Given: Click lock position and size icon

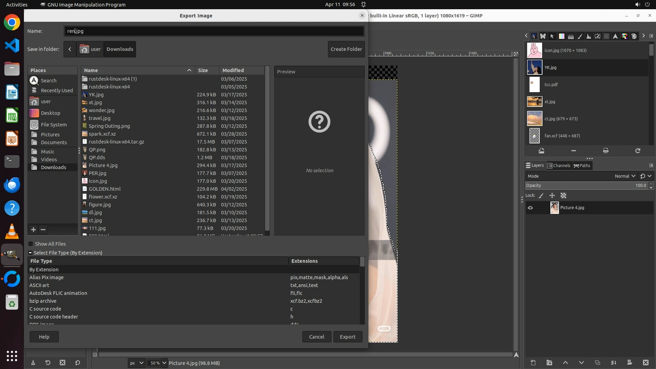Looking at the screenshot, I should click(552, 196).
